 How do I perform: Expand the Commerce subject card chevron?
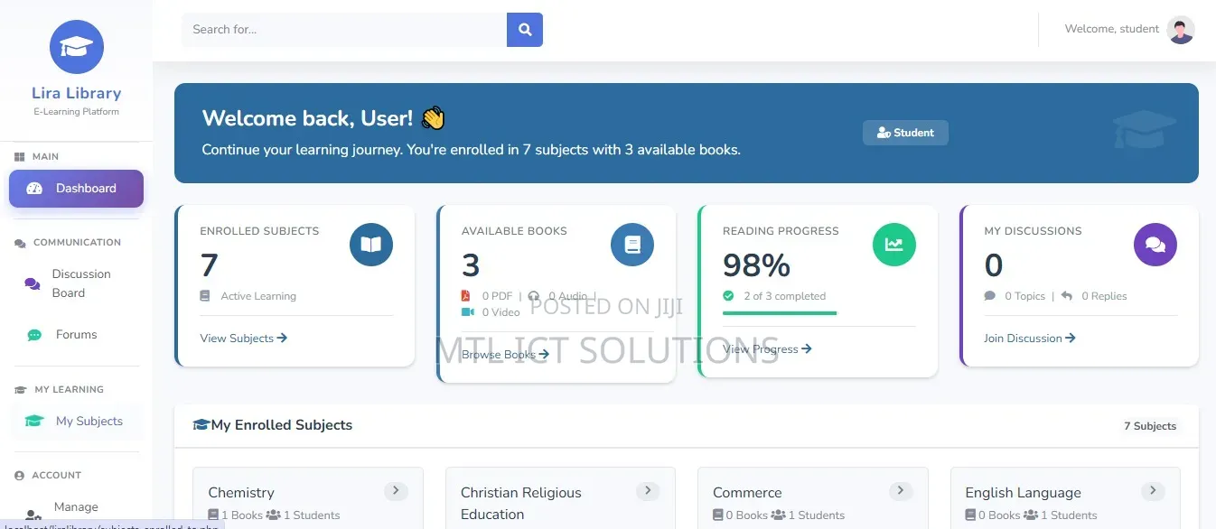(x=901, y=491)
